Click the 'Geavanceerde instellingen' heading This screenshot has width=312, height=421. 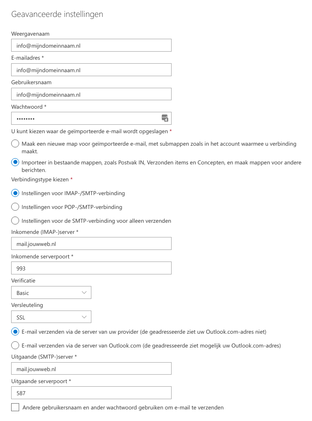57,14
